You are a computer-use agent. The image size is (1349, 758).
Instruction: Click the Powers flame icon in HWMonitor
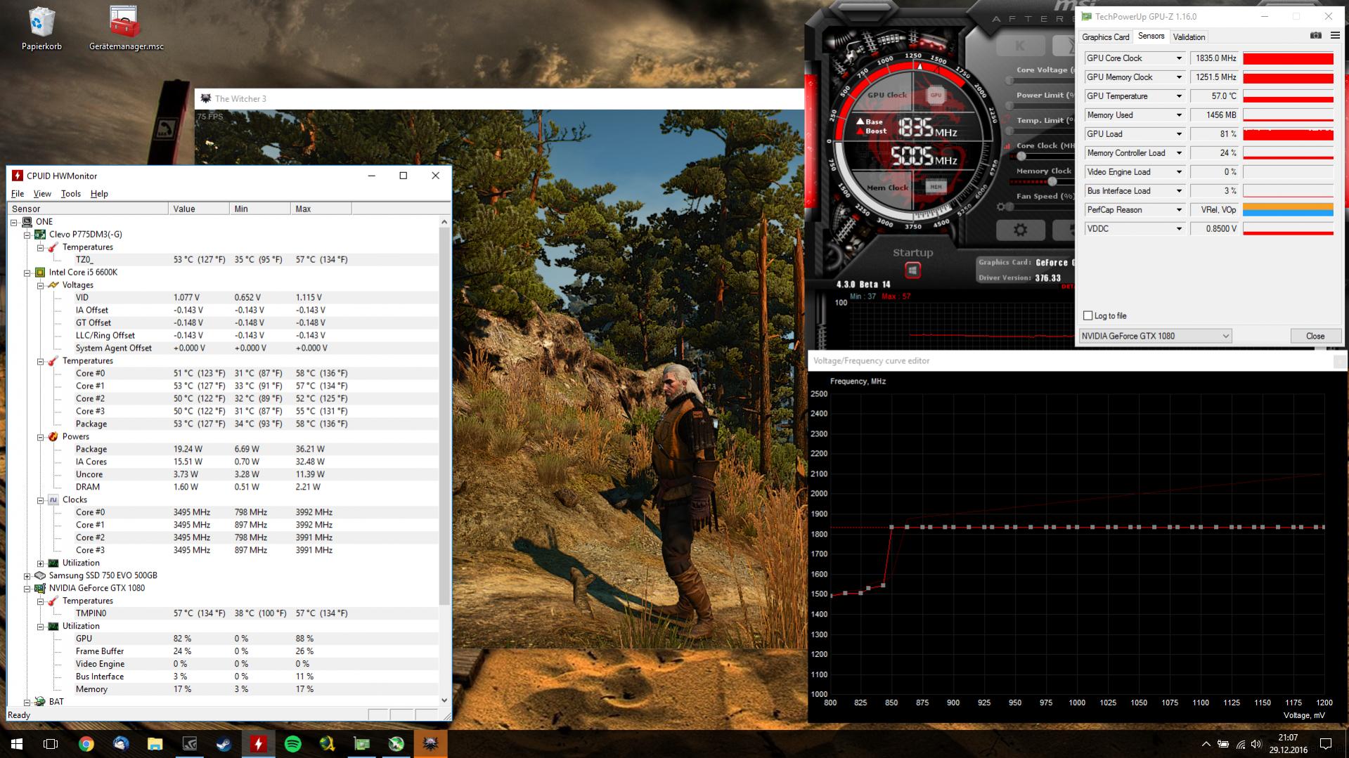tap(53, 437)
